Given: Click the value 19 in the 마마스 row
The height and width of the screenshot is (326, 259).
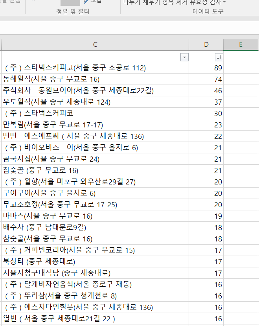Looking at the screenshot, I should [218, 216].
